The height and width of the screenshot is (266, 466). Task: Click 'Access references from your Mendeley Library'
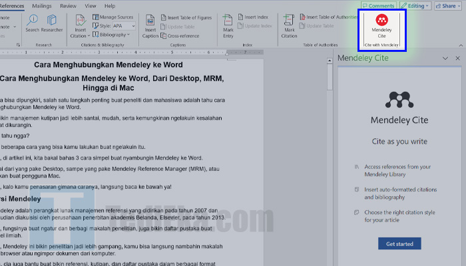pyautogui.click(x=397, y=170)
